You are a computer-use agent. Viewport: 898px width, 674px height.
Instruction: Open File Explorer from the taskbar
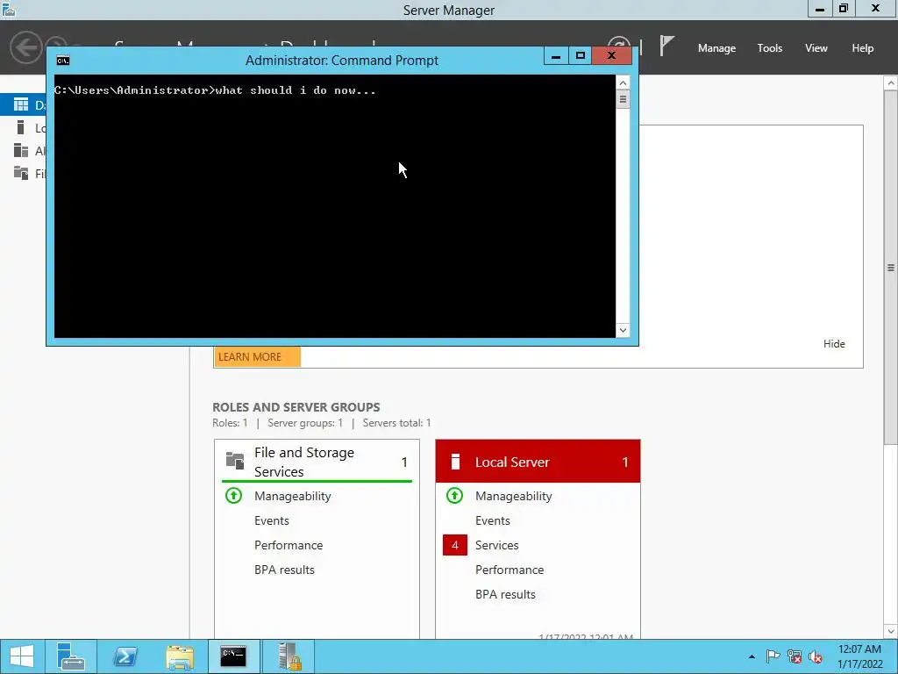(179, 656)
